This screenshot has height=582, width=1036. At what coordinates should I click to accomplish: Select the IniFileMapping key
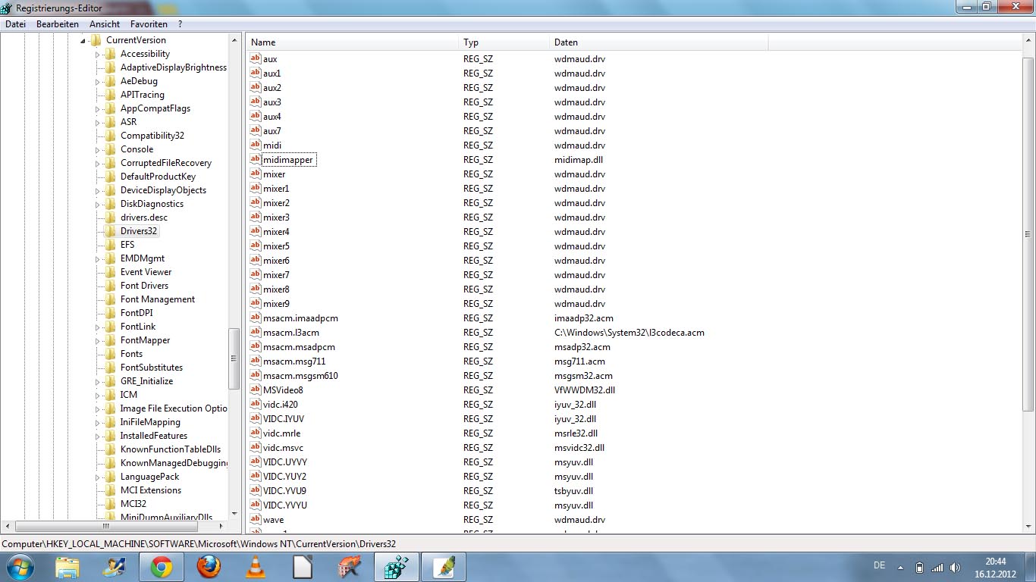150,422
